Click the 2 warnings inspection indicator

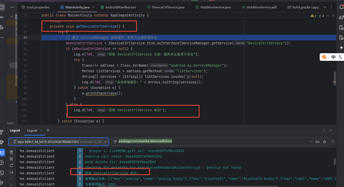click(x=314, y=16)
